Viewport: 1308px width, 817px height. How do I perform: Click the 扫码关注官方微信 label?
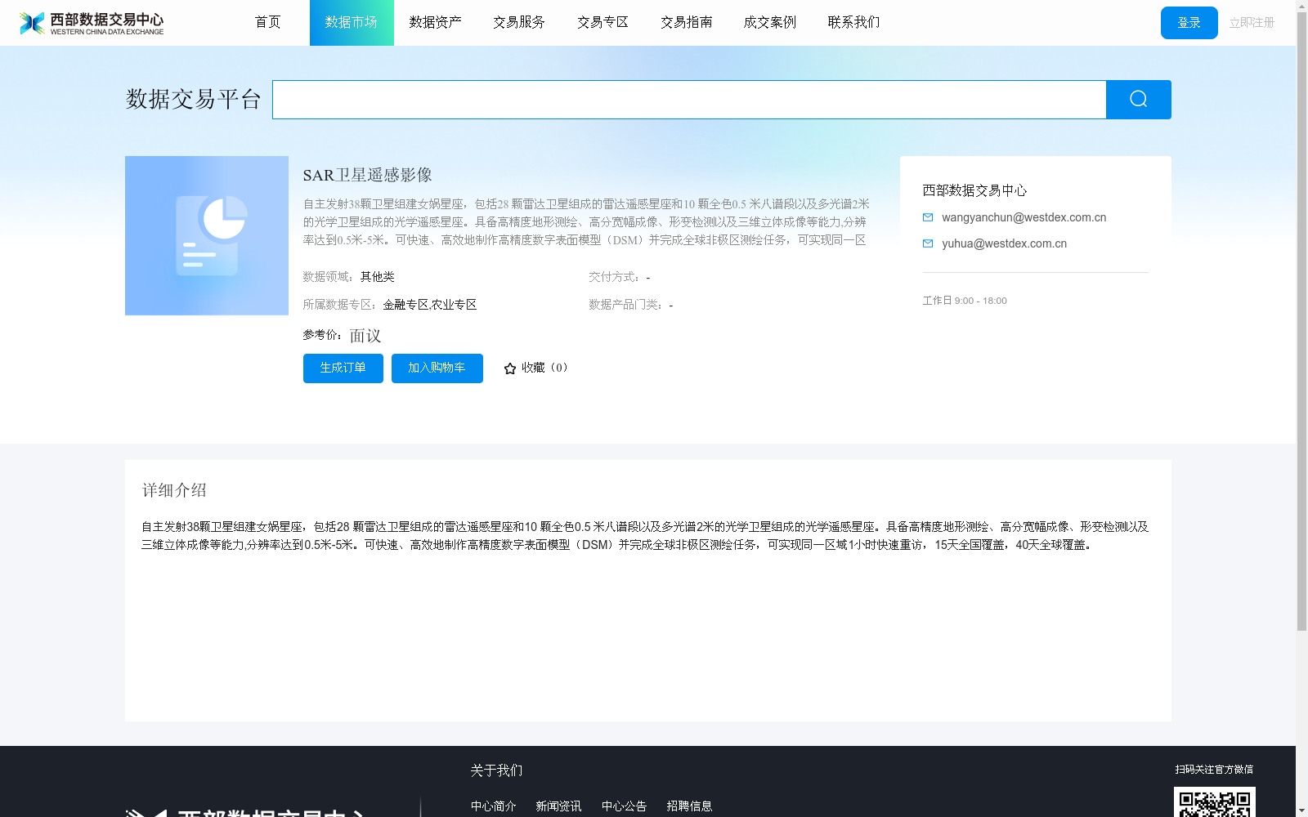point(1214,770)
